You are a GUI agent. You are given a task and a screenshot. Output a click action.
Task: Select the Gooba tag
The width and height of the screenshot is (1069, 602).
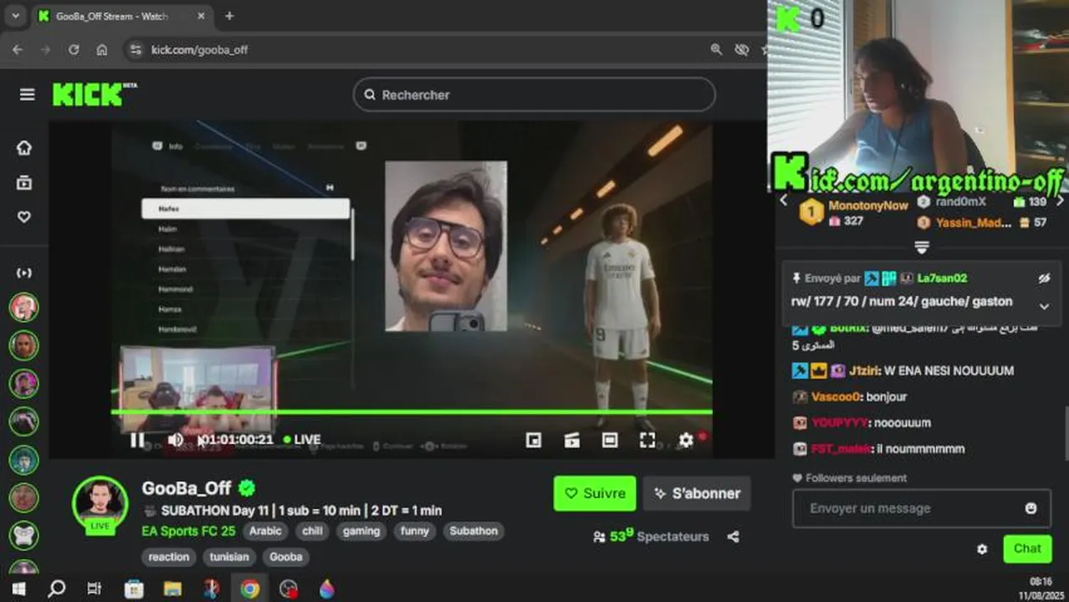pos(286,557)
